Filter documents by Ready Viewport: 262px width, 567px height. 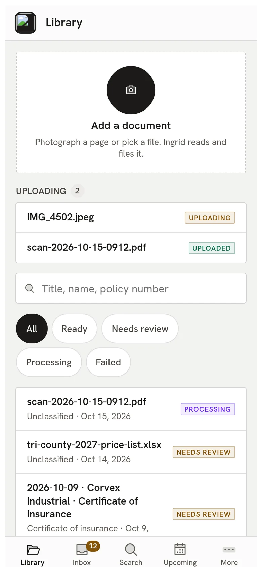click(75, 329)
